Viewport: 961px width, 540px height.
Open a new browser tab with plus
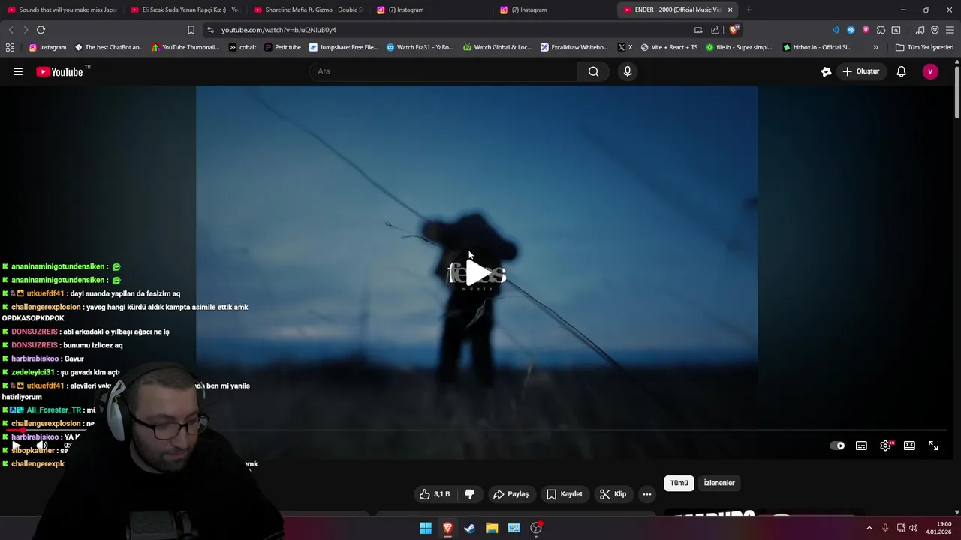(749, 10)
